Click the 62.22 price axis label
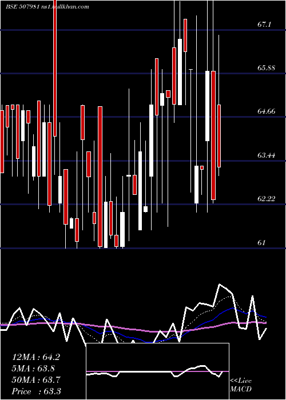 [266, 199]
